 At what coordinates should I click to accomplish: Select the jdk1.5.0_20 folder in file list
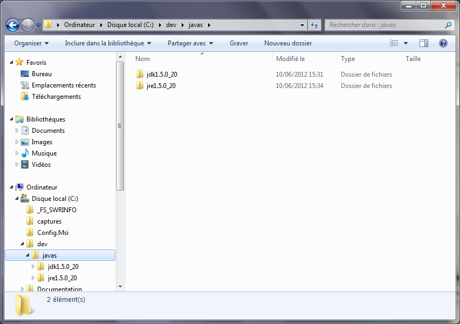pos(161,75)
